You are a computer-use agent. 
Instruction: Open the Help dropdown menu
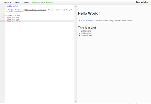point(17,2)
